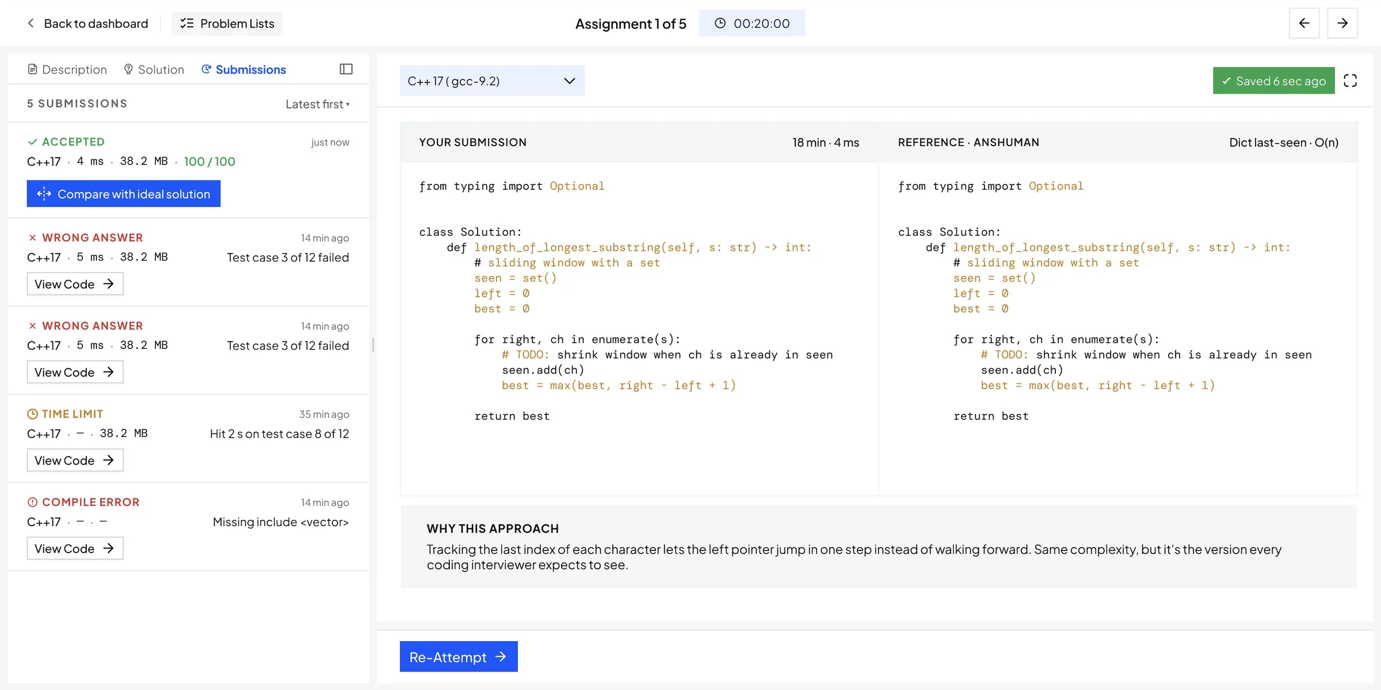The height and width of the screenshot is (690, 1381).
Task: View Code of first Wrong Answer submission
Action: tap(75, 284)
